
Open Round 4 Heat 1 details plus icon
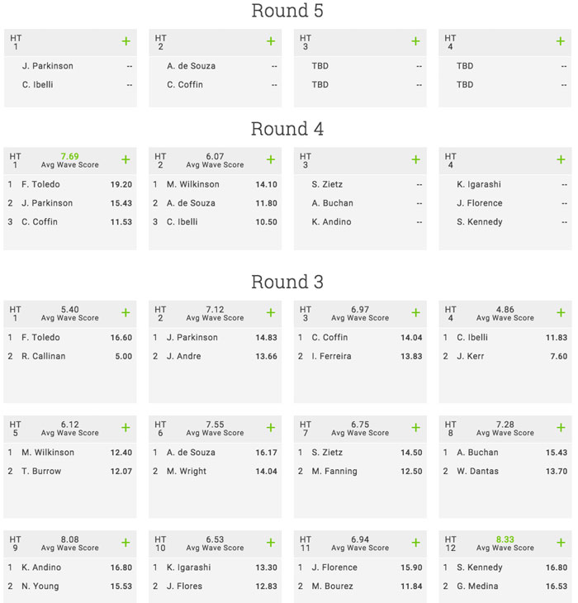pos(126,159)
